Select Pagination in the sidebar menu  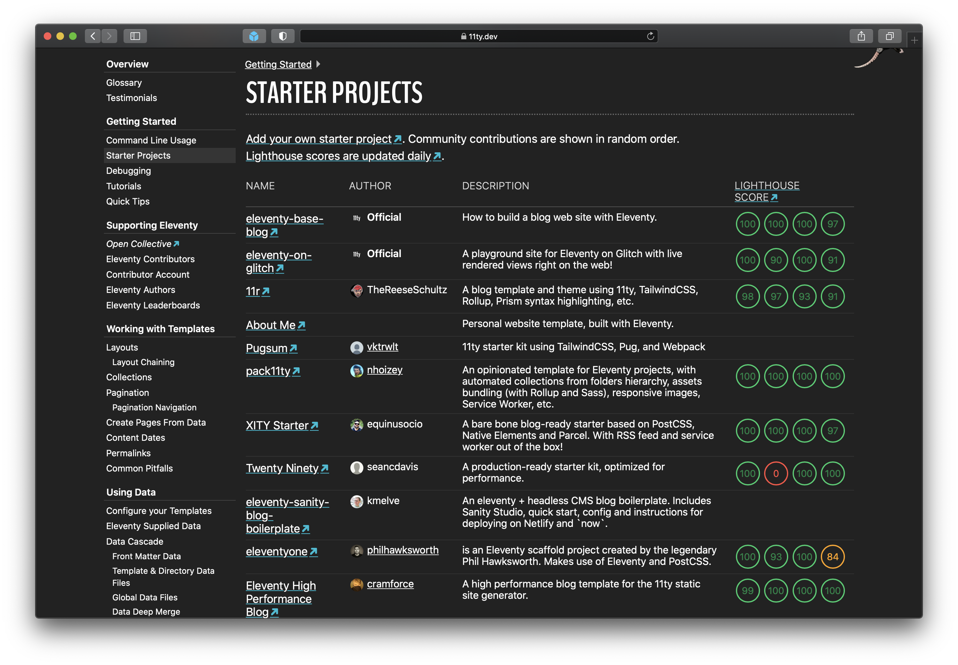coord(127,392)
